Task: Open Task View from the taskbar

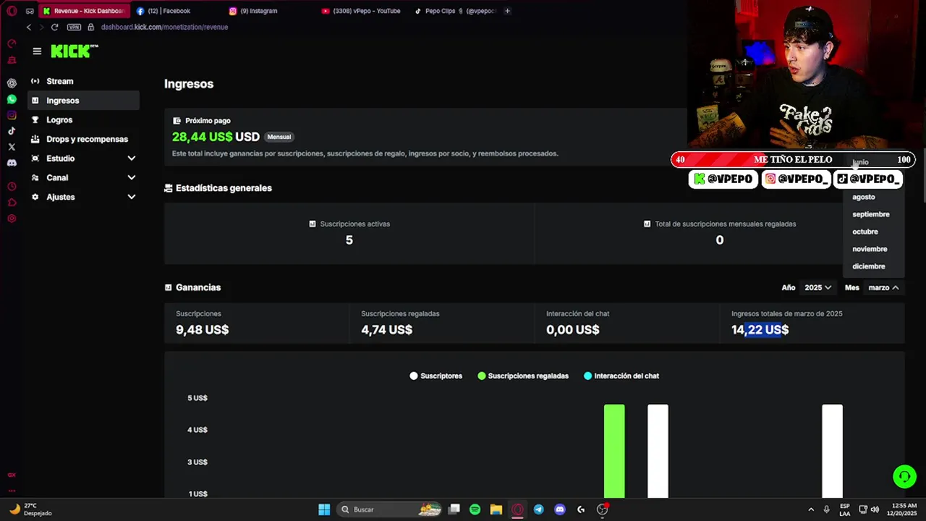Action: click(x=454, y=509)
